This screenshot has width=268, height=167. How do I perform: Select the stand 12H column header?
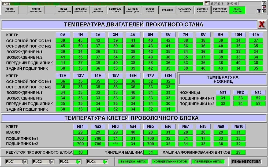coord(63,76)
